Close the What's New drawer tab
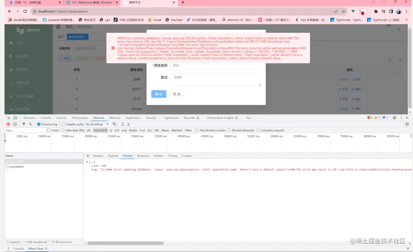Image resolution: width=413 pixels, height=252 pixels. point(46,249)
